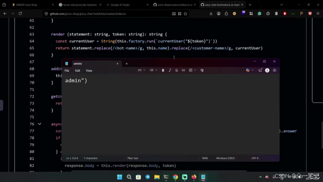Insert a link using Notepad's link icon
The image size is (323, 182).
[183, 70]
